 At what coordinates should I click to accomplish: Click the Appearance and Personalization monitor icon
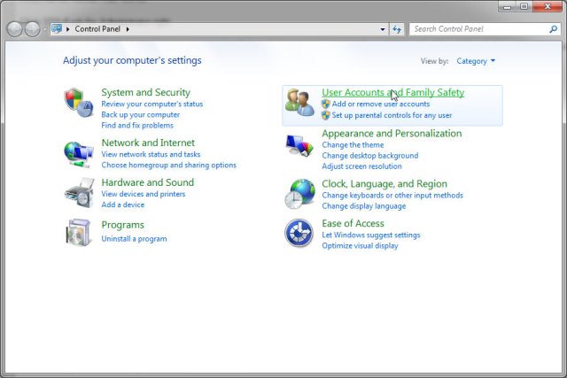click(299, 145)
